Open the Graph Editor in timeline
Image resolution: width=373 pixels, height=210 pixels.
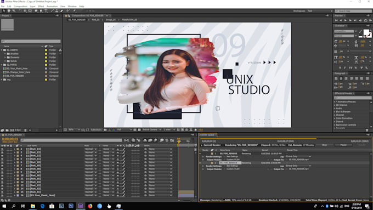coord(172,140)
